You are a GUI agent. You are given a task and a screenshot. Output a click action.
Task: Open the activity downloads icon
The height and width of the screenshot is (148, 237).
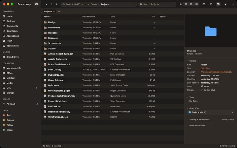pyautogui.click(x=225, y=4)
